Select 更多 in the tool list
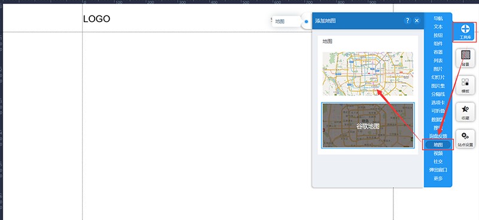Screen dimensions: 479x220 coord(438,179)
